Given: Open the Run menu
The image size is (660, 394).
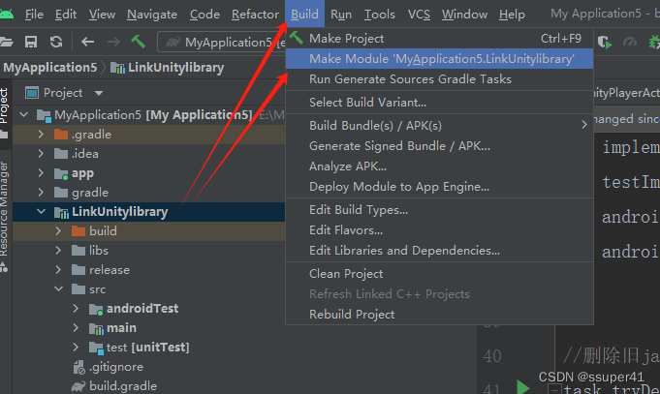Looking at the screenshot, I should tap(341, 15).
